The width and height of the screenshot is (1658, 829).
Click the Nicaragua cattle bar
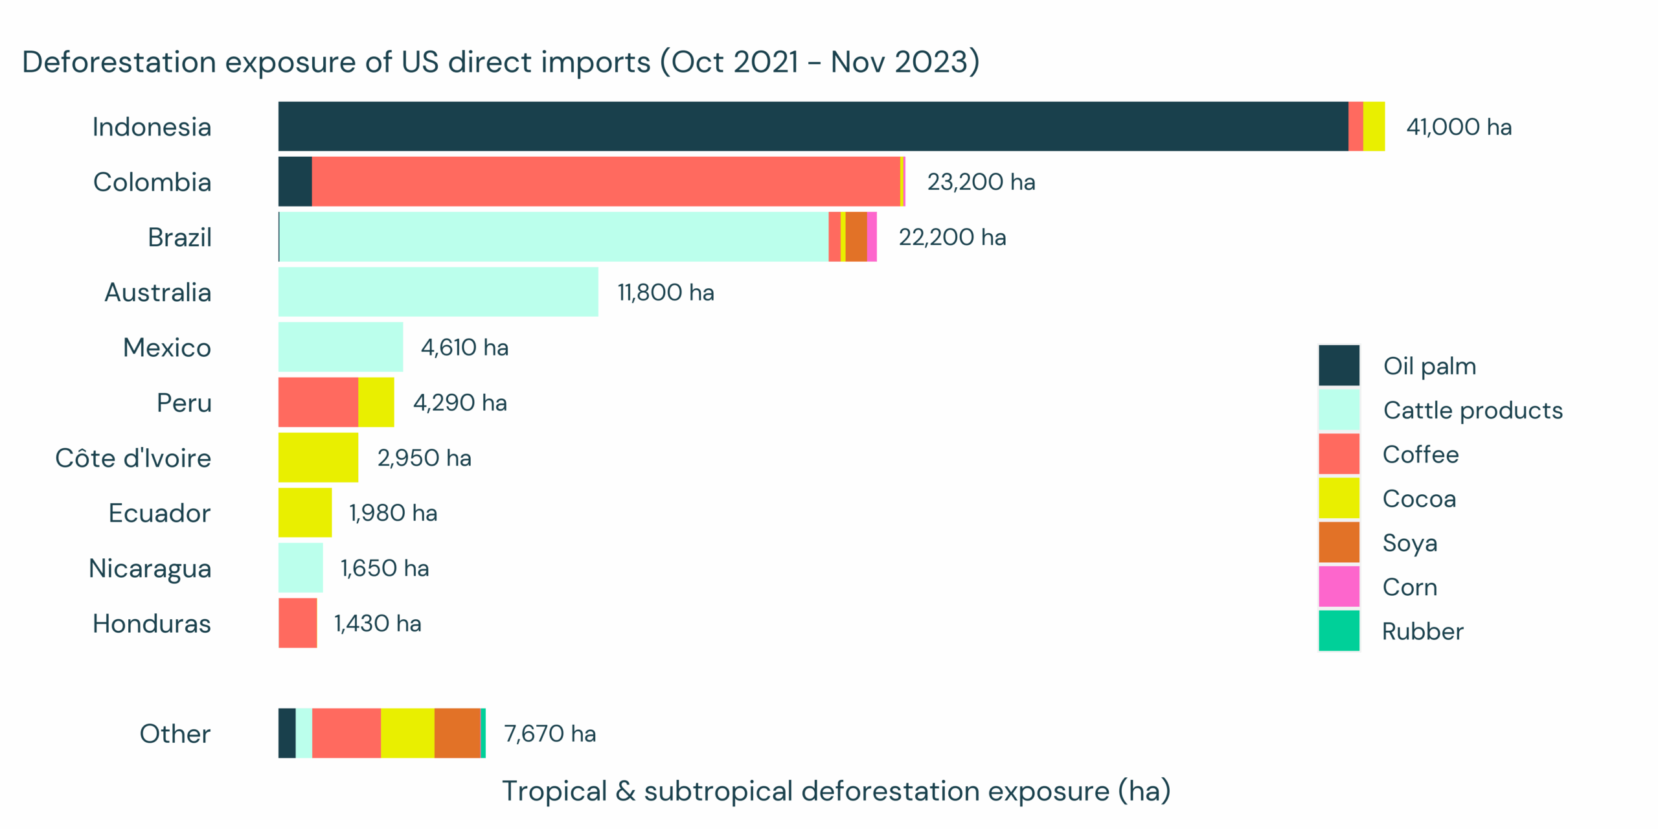coord(301,567)
